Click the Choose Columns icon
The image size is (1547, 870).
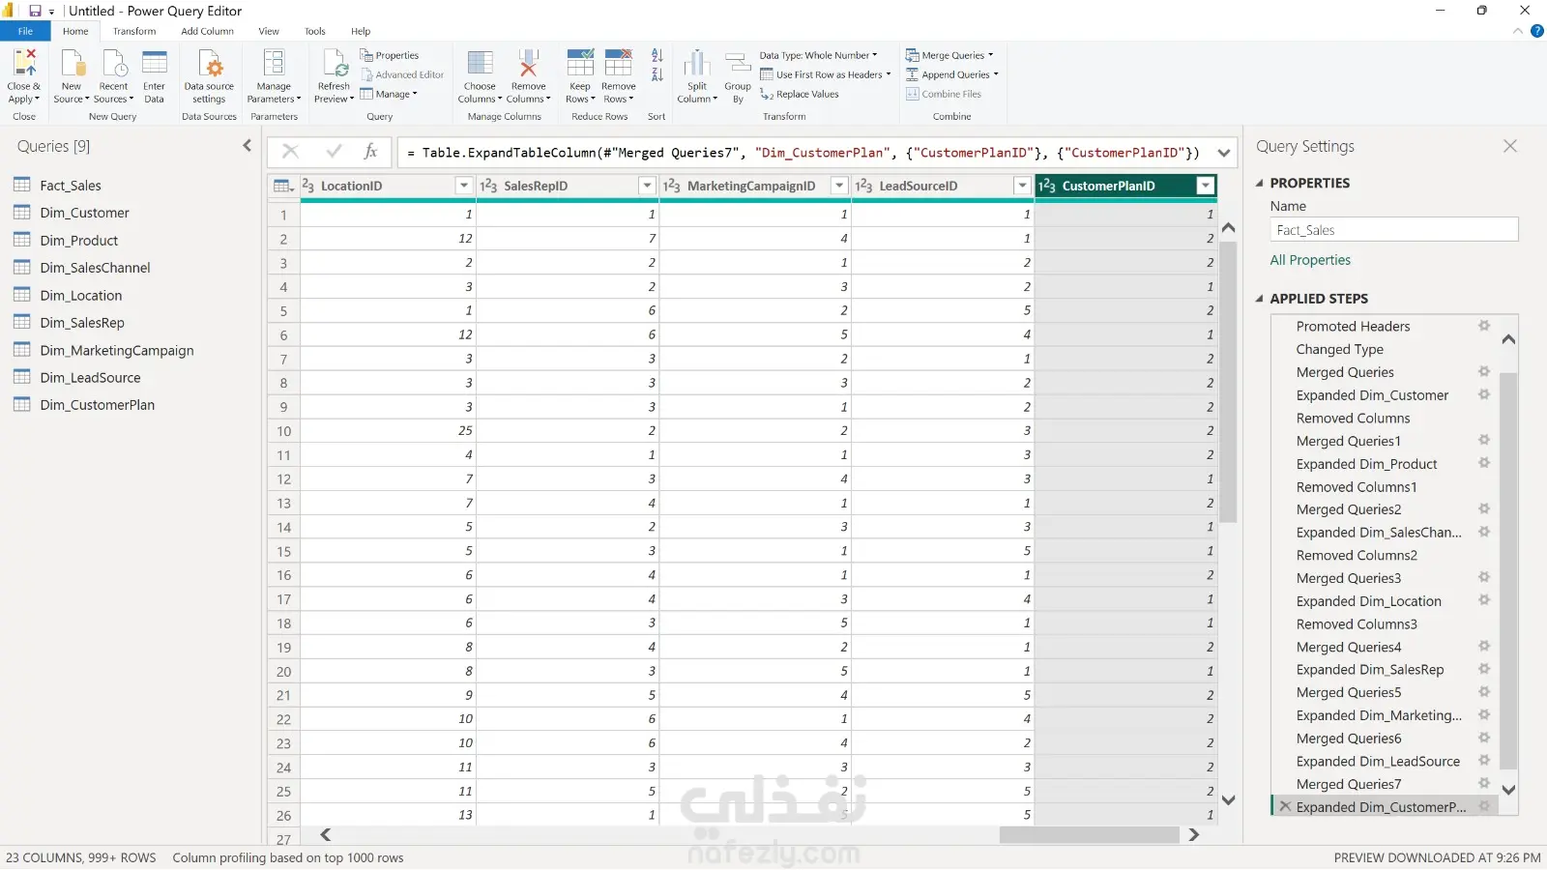480,64
